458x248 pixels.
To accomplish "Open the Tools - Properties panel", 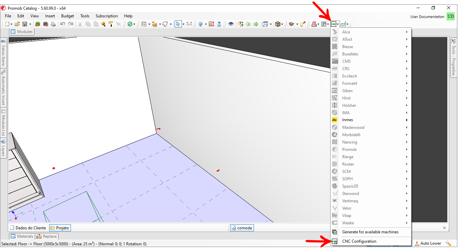I will pyautogui.click(x=454, y=57).
